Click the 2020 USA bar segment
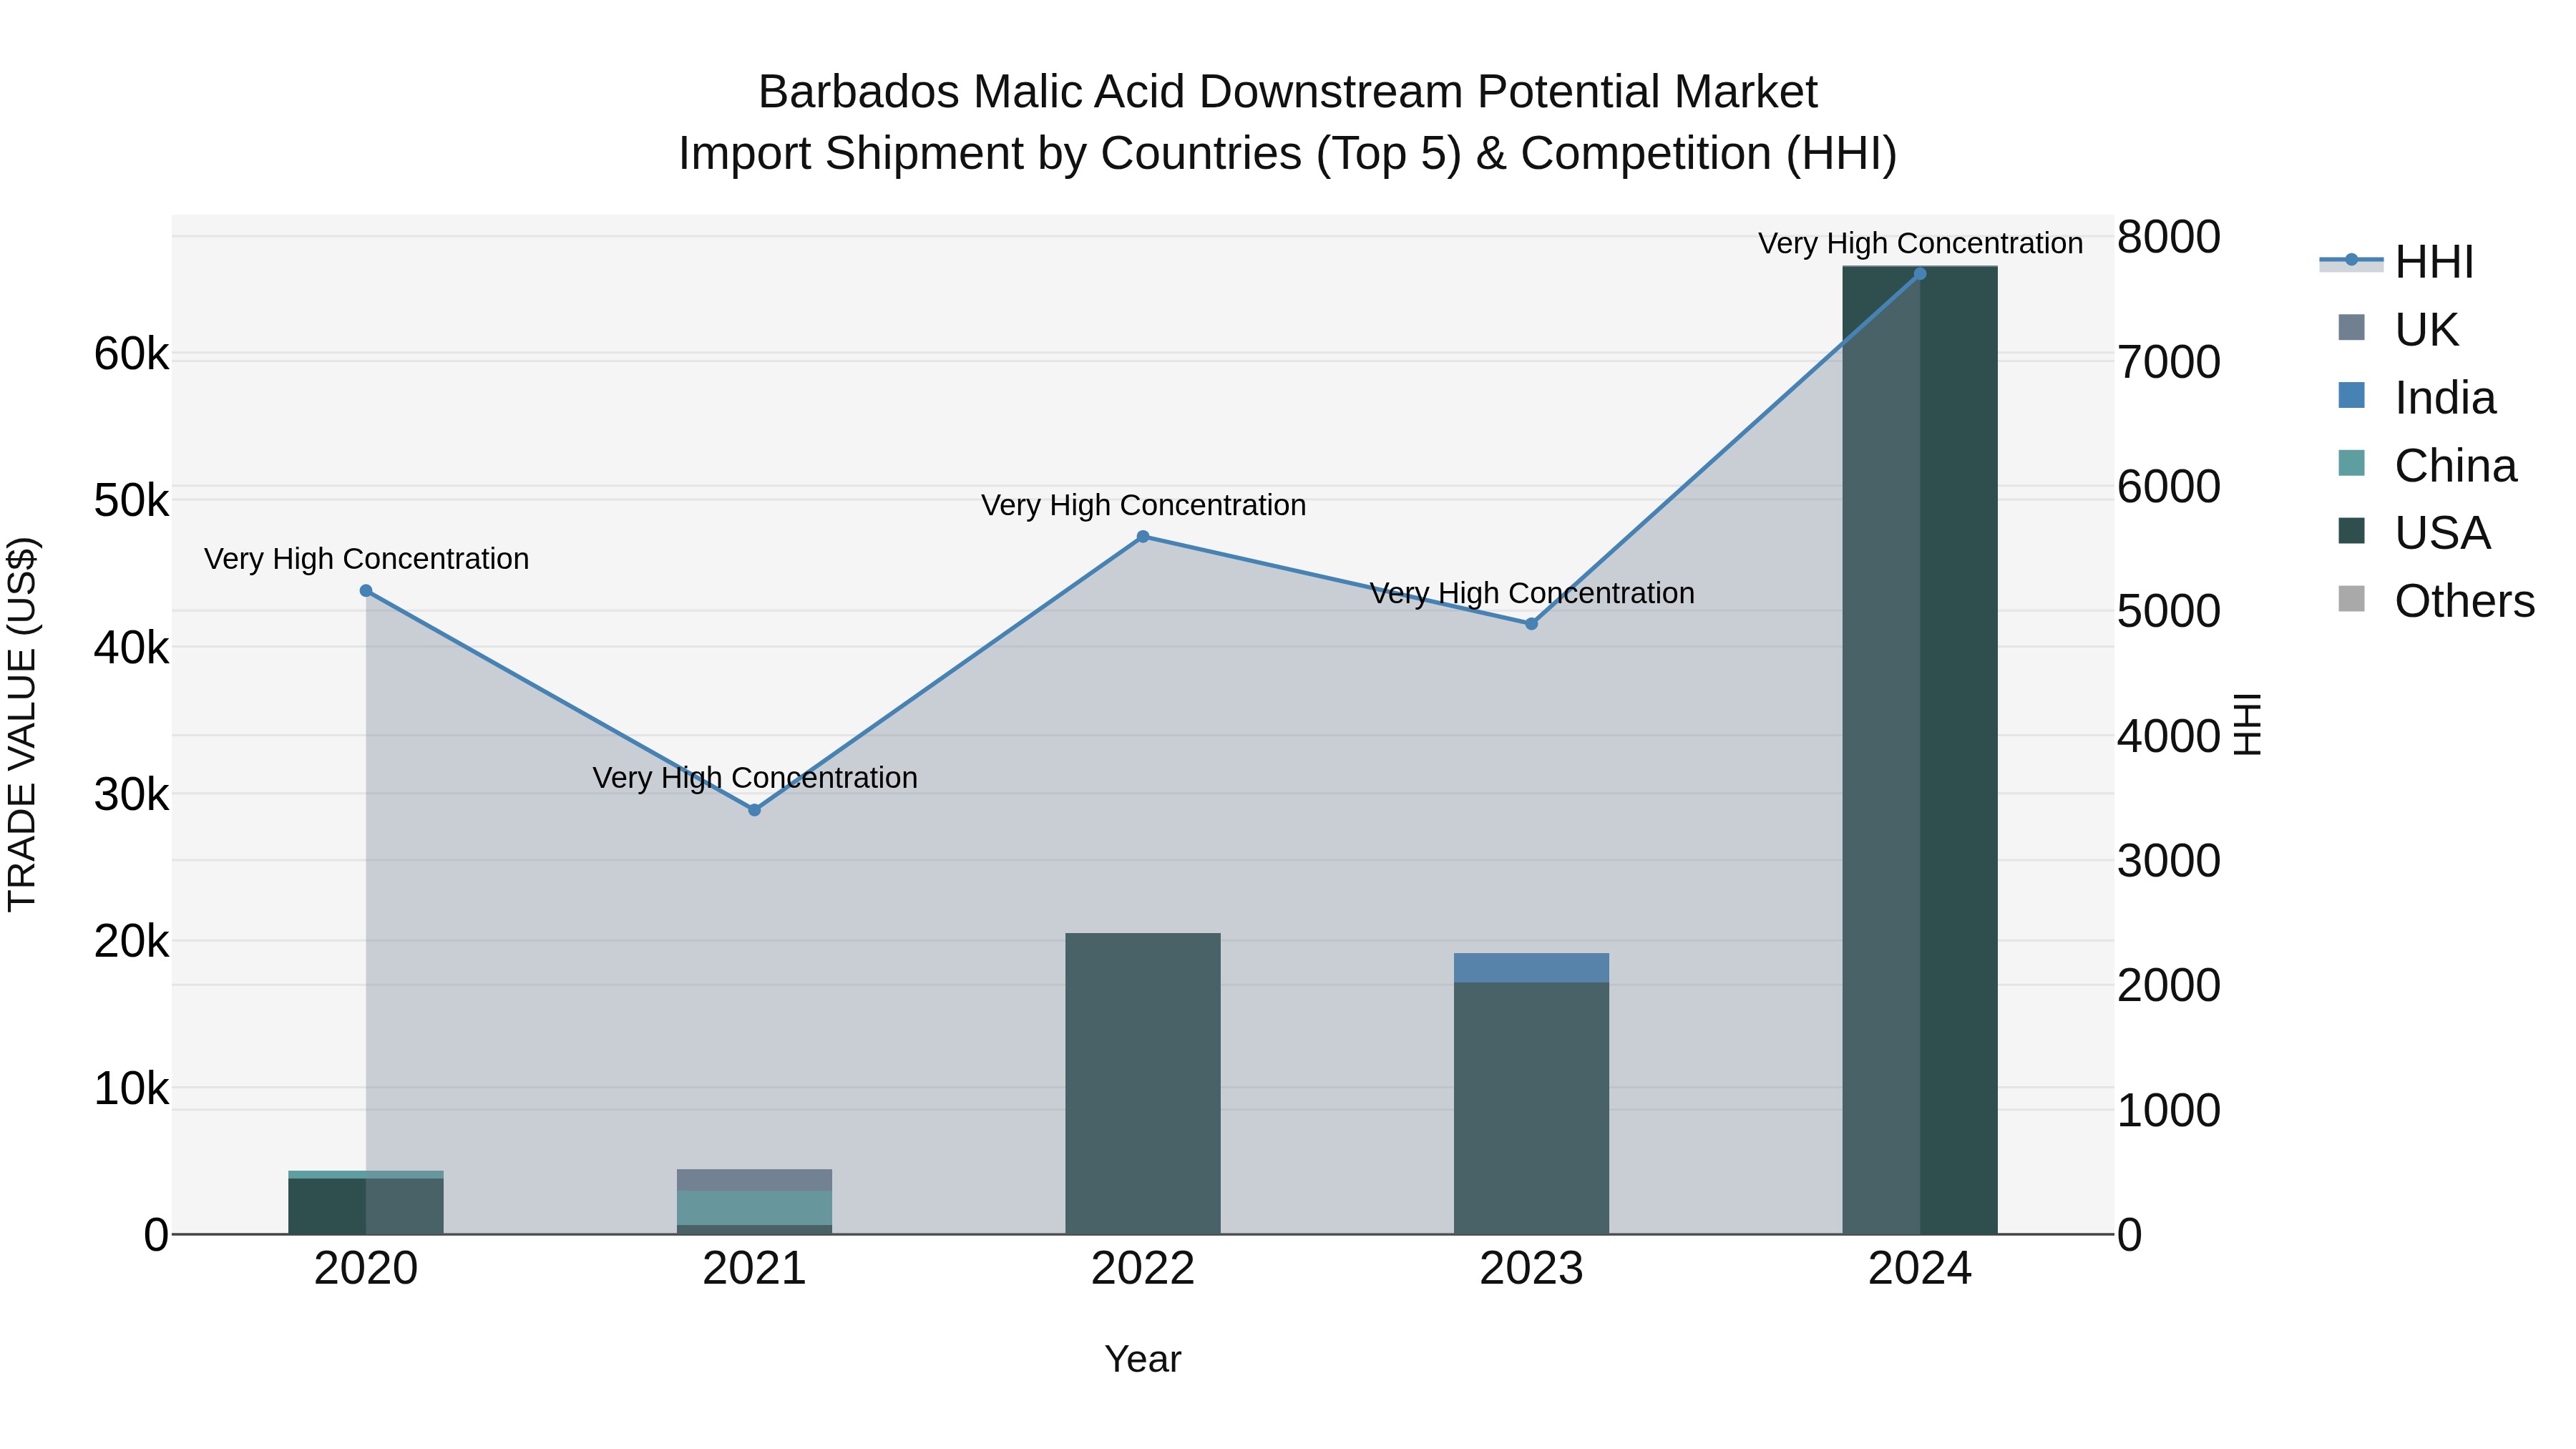 (x=366, y=1206)
